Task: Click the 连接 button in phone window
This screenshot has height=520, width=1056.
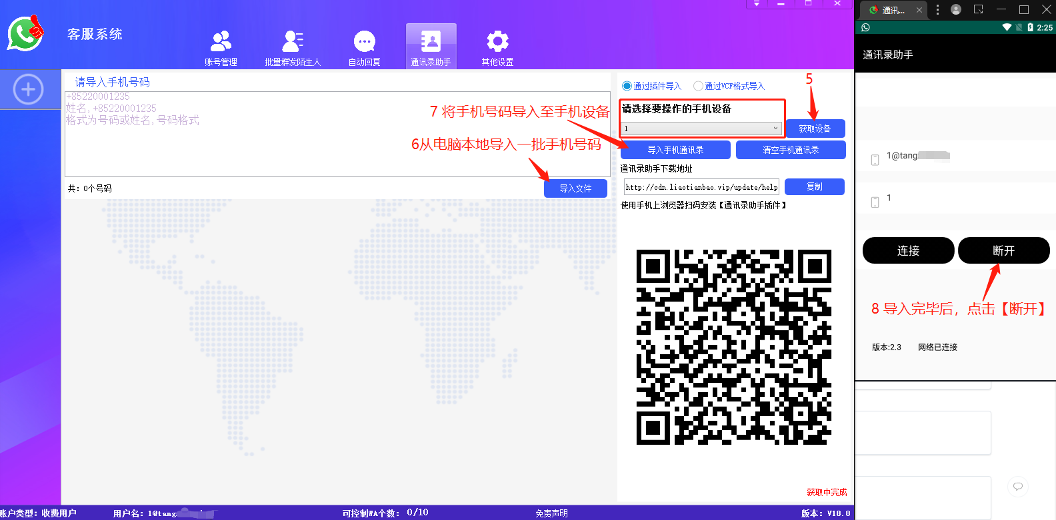Action: [x=909, y=250]
